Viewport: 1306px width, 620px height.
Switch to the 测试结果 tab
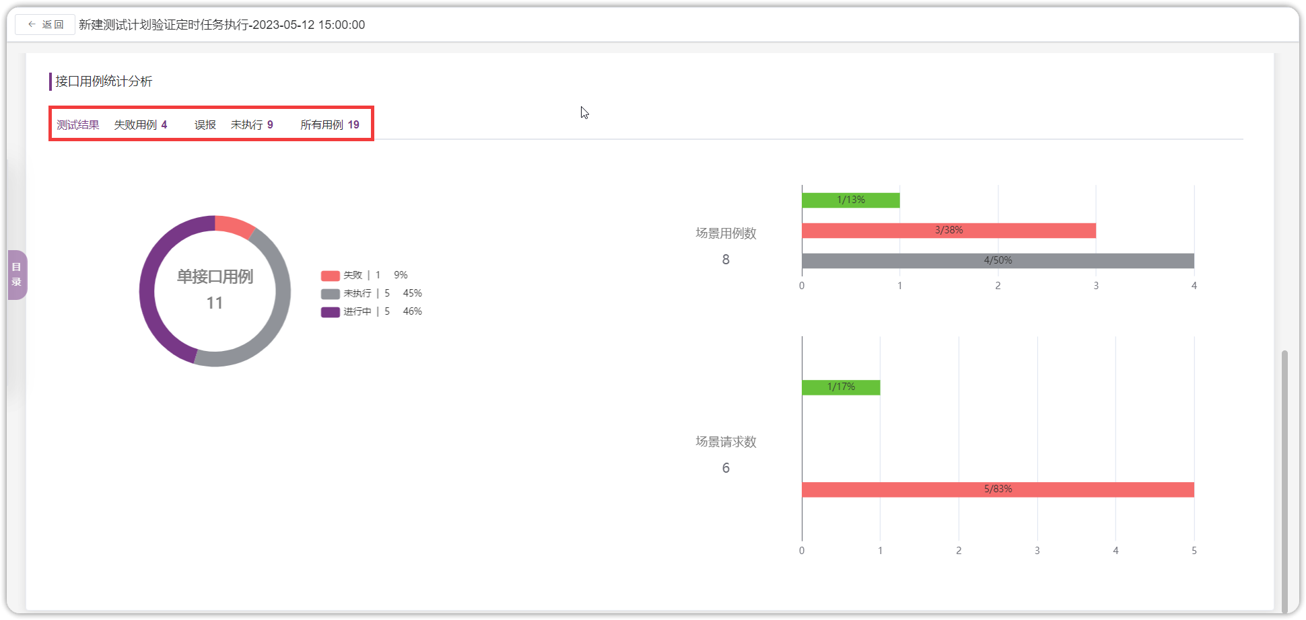[77, 124]
